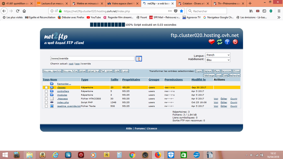Click the www link in current path
This screenshot has height=159, width=283.
tap(78, 64)
